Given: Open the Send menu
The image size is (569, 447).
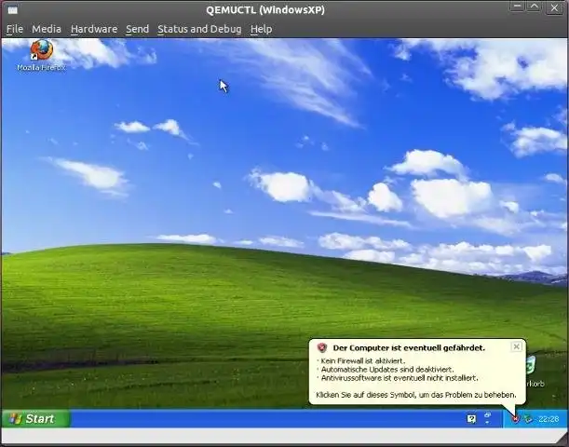Looking at the screenshot, I should coord(137,29).
